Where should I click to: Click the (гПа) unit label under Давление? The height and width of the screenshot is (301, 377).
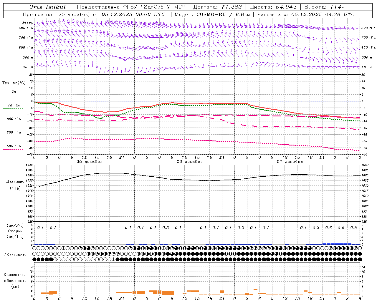[x=15, y=188]
